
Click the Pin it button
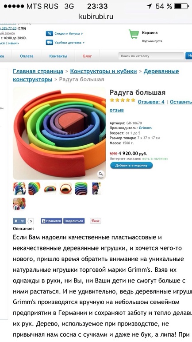pos(96,221)
